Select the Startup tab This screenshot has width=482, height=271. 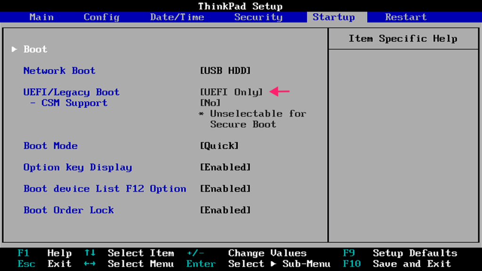[337, 17]
